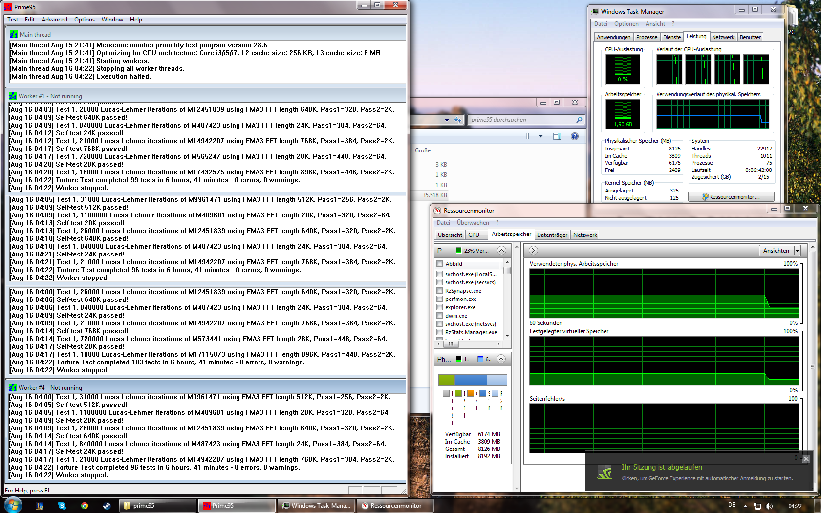This screenshot has height=513, width=821.
Task: Open the Explorer view options dropdown arrow
Action: tap(540, 136)
